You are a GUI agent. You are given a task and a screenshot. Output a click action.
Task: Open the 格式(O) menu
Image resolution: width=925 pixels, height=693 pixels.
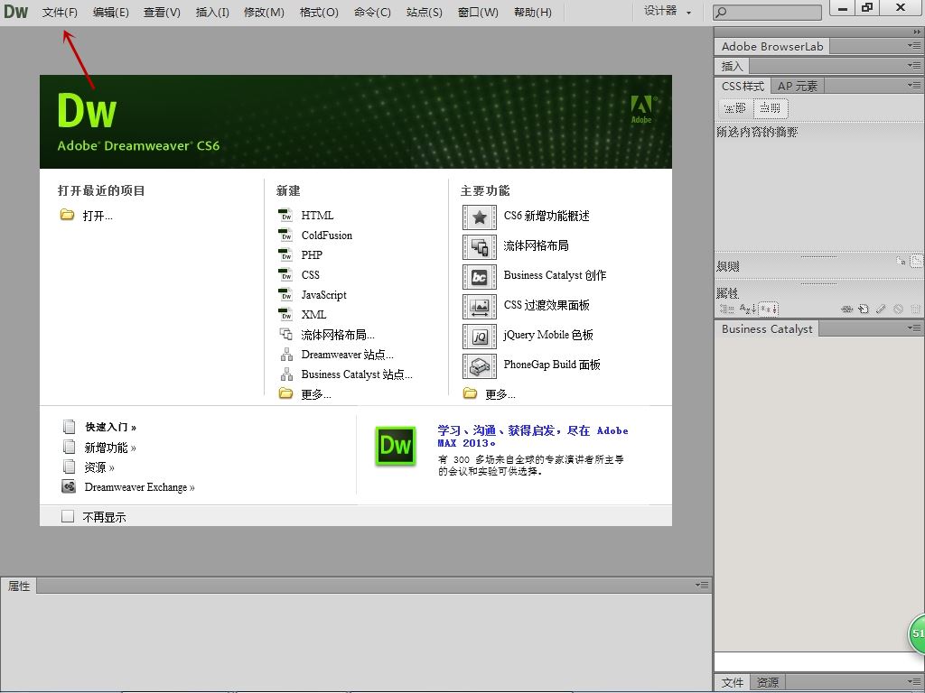tap(319, 12)
